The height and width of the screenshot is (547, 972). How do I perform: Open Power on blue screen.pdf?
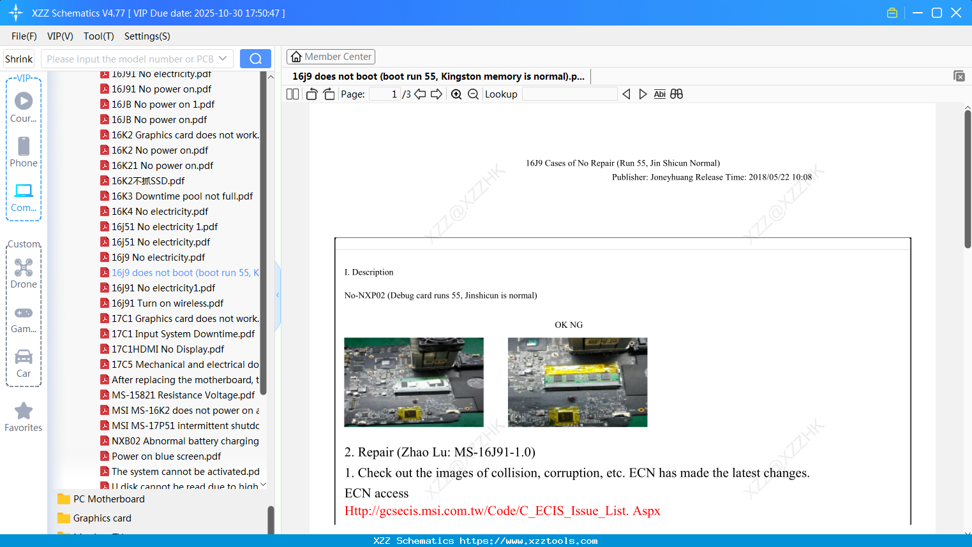[x=161, y=456]
